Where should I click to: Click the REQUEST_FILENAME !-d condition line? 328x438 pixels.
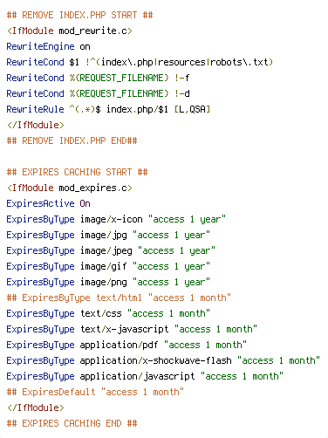click(x=98, y=93)
